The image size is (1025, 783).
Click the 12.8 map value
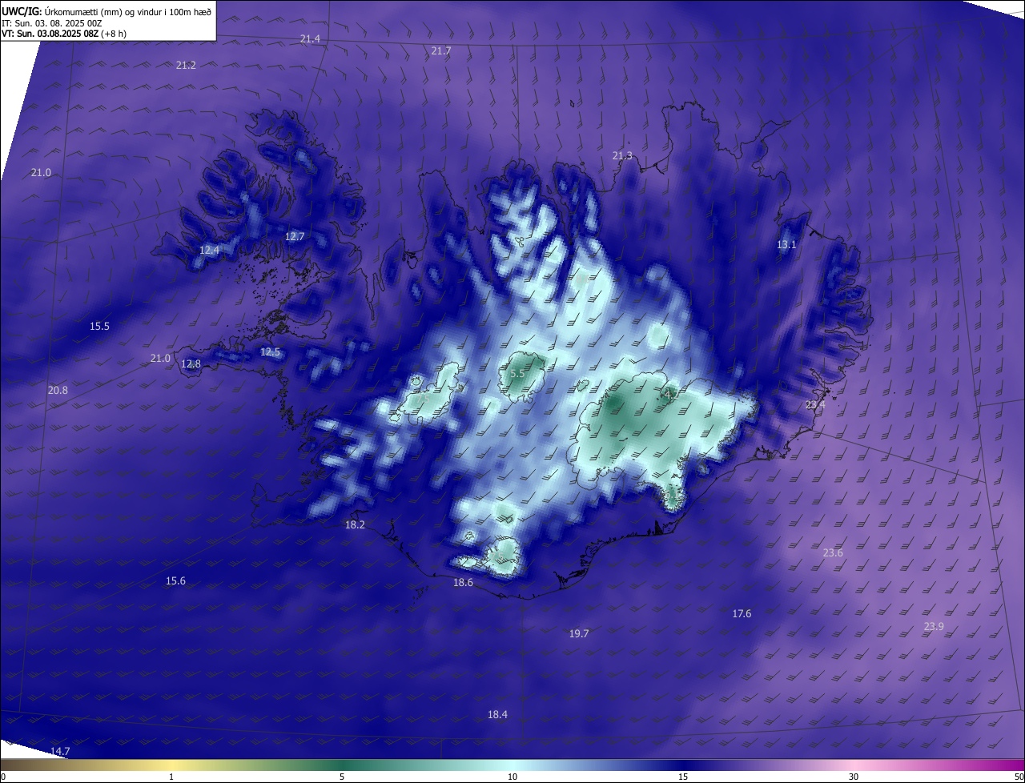(x=191, y=363)
